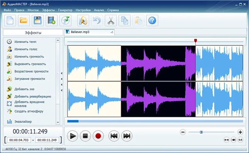The width and height of the screenshot is (249, 153).
Task: Apply Изменить голос effect
Action: [26, 49]
